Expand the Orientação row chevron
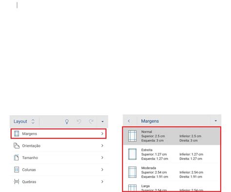This screenshot has width=231, height=192. point(102,146)
